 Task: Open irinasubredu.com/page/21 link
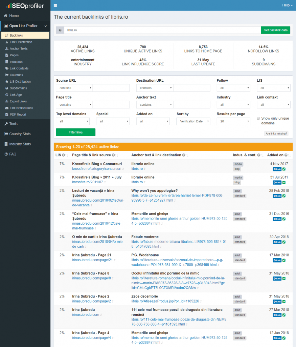[92, 260]
